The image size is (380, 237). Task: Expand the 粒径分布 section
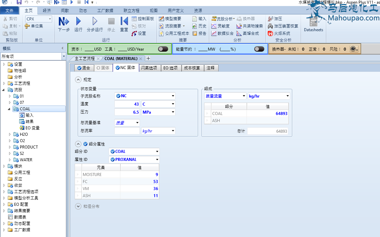78,206
